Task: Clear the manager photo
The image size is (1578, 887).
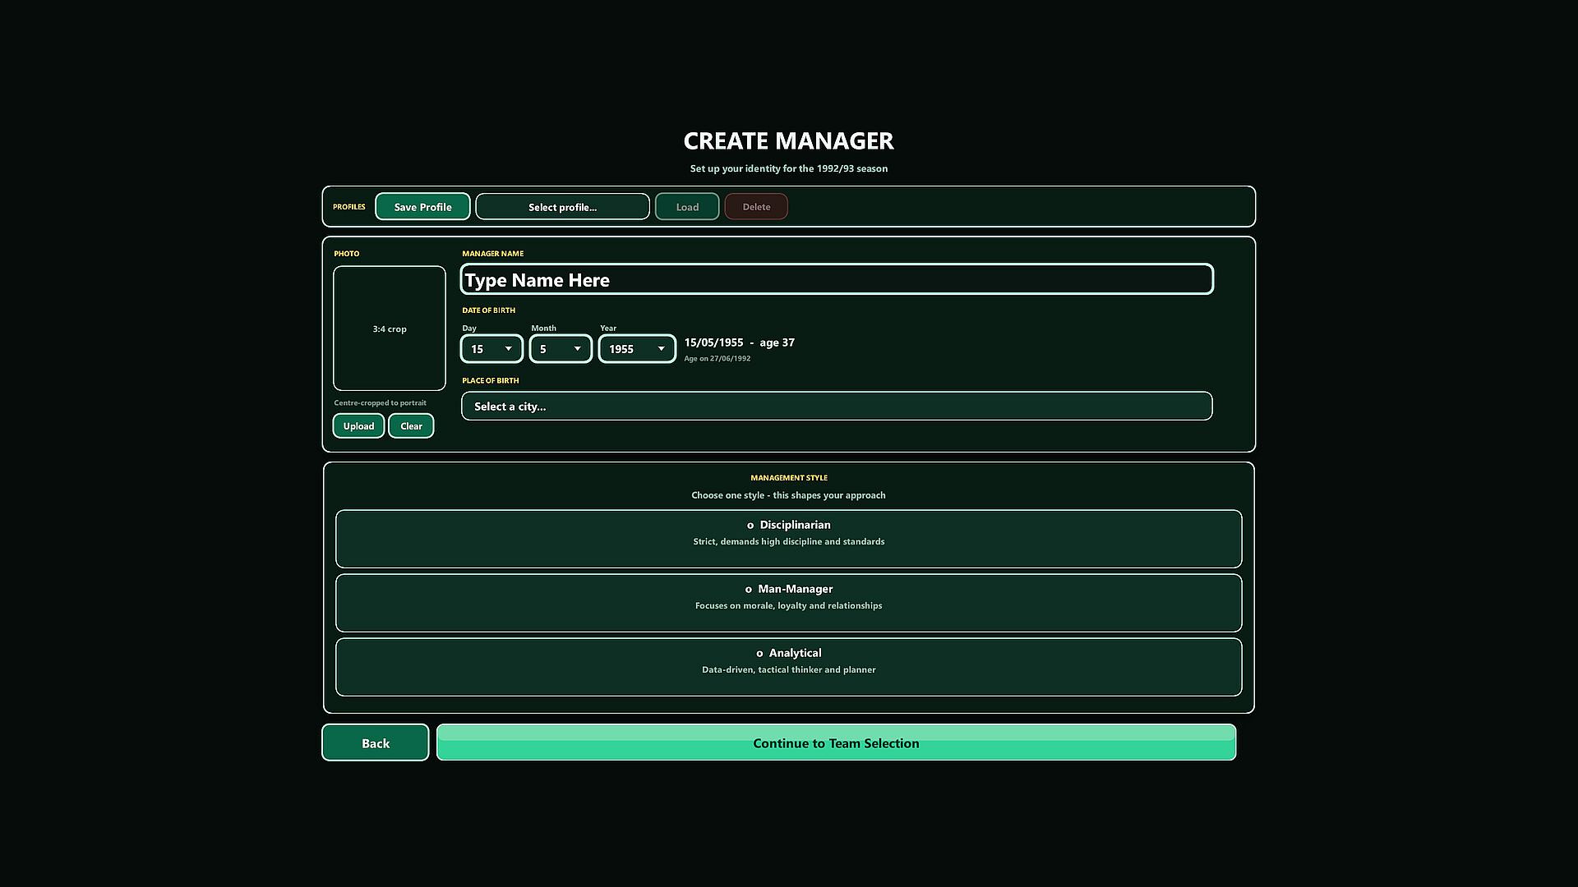Action: (x=411, y=425)
